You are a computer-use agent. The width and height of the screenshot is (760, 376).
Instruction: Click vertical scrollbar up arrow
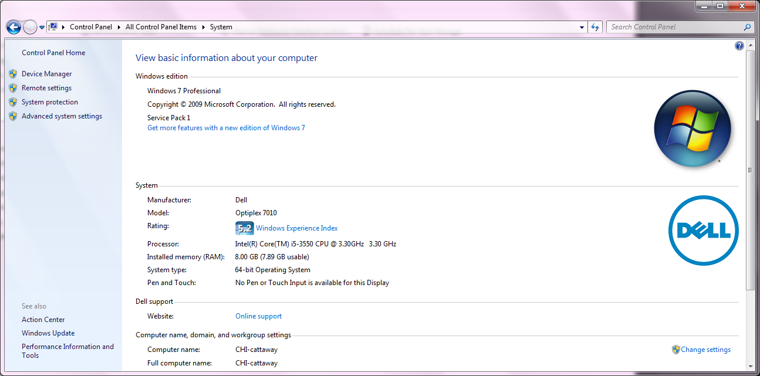(751, 45)
